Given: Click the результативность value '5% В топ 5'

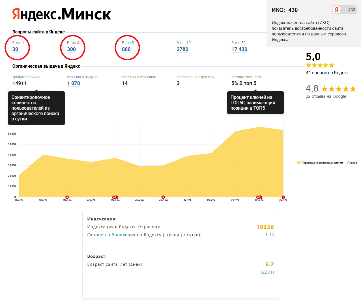Looking at the screenshot, I should click(x=244, y=83).
